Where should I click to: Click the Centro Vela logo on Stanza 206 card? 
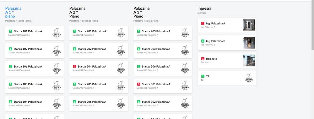tap(121, 104)
